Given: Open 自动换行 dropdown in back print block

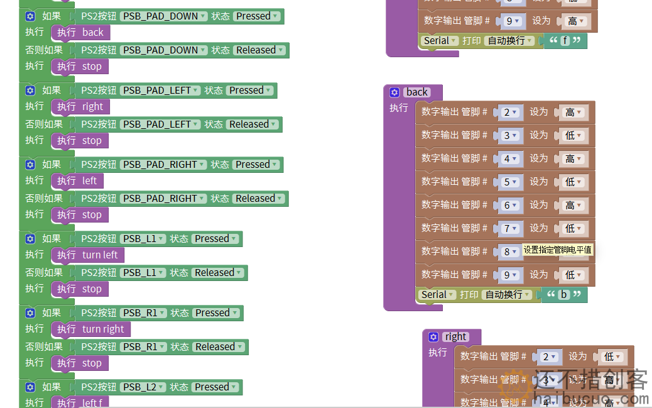Looking at the screenshot, I should click(508, 295).
